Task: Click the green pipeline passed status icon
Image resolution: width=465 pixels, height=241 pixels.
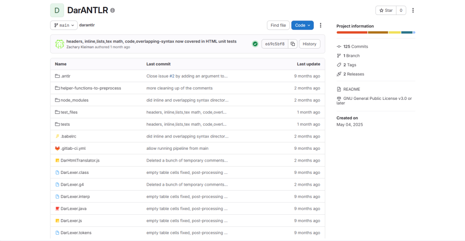Action: click(255, 44)
